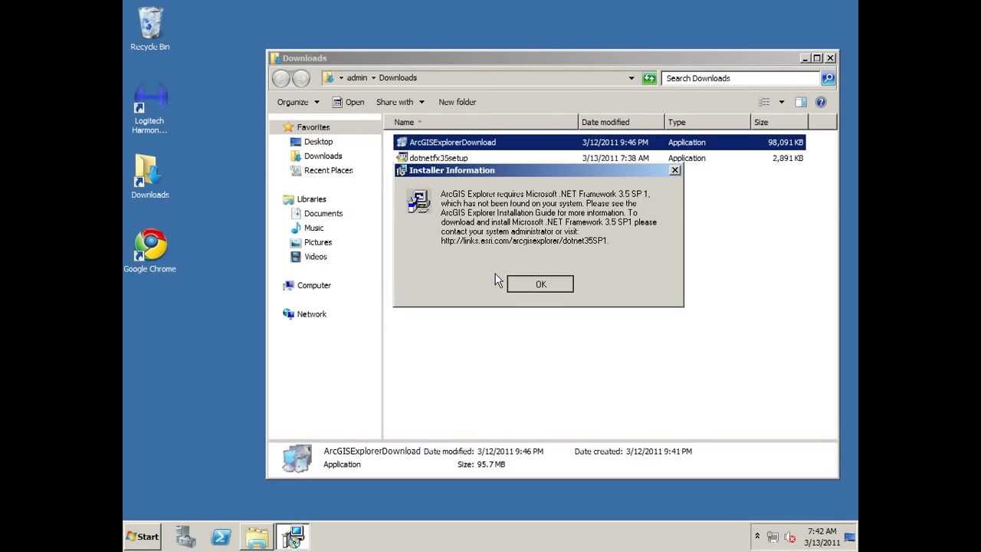Click into Search Downloads field
Screen dimensions: 981x552
click(x=740, y=78)
